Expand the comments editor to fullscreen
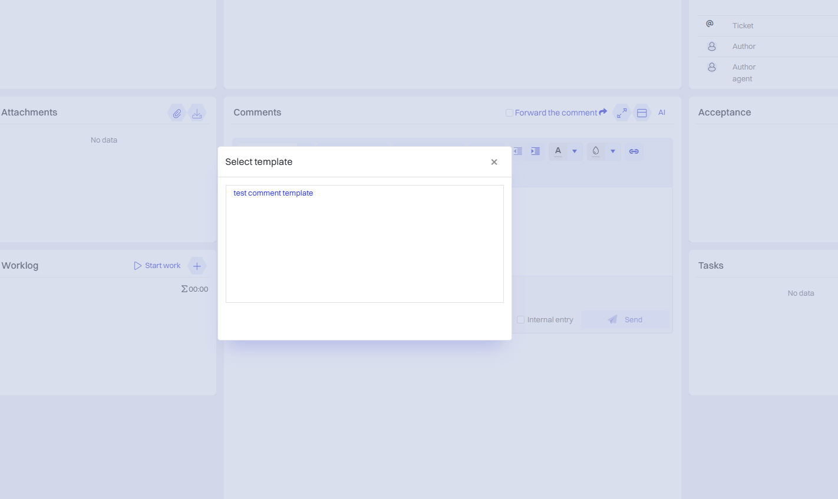838x499 pixels. (x=622, y=113)
